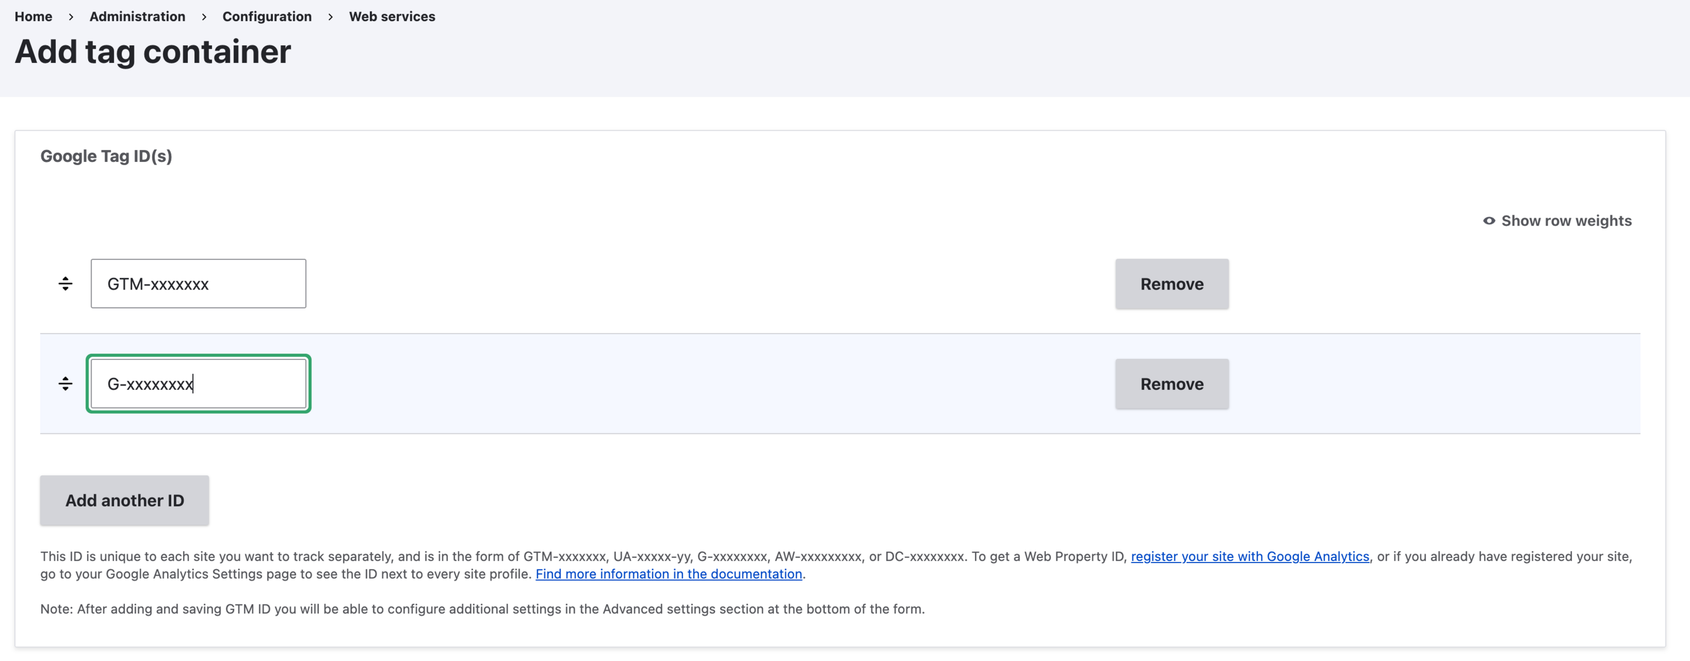Image resolution: width=1690 pixels, height=661 pixels.
Task: Go to Home breadcrumb
Action: coord(33,17)
